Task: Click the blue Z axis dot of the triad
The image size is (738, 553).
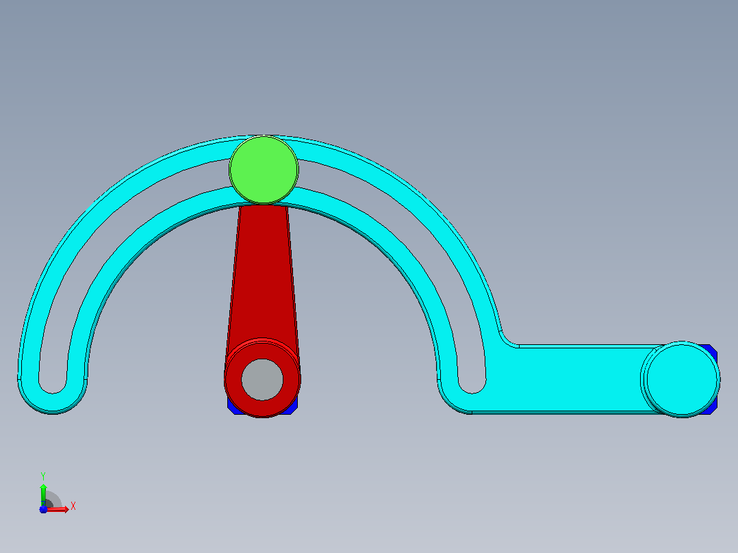Action: tap(43, 509)
